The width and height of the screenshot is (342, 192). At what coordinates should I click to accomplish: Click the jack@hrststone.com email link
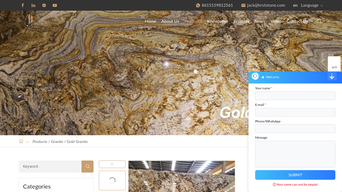point(266,5)
